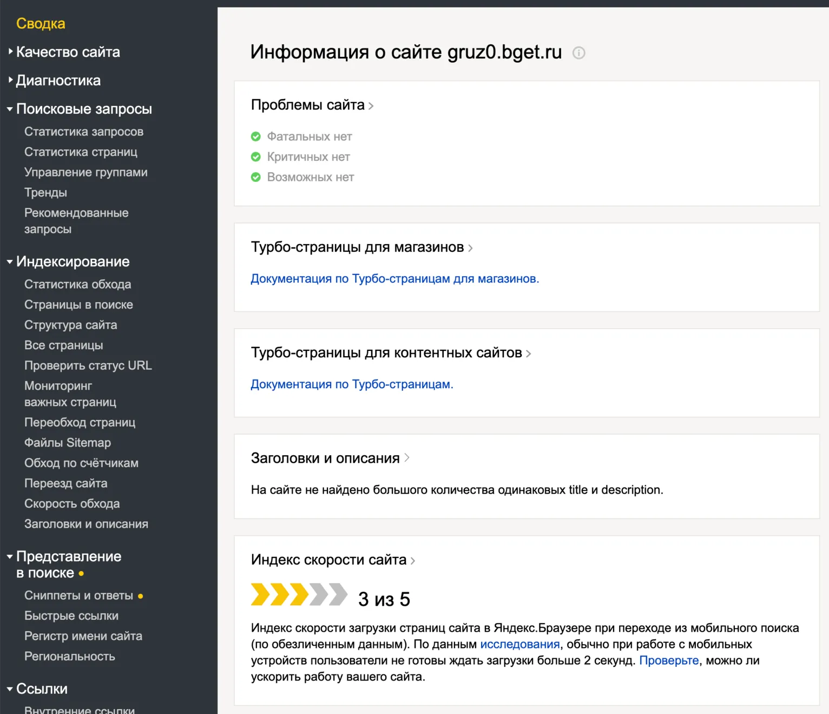Click the green check next to Критичных нет
This screenshot has height=714, width=829.
point(256,157)
